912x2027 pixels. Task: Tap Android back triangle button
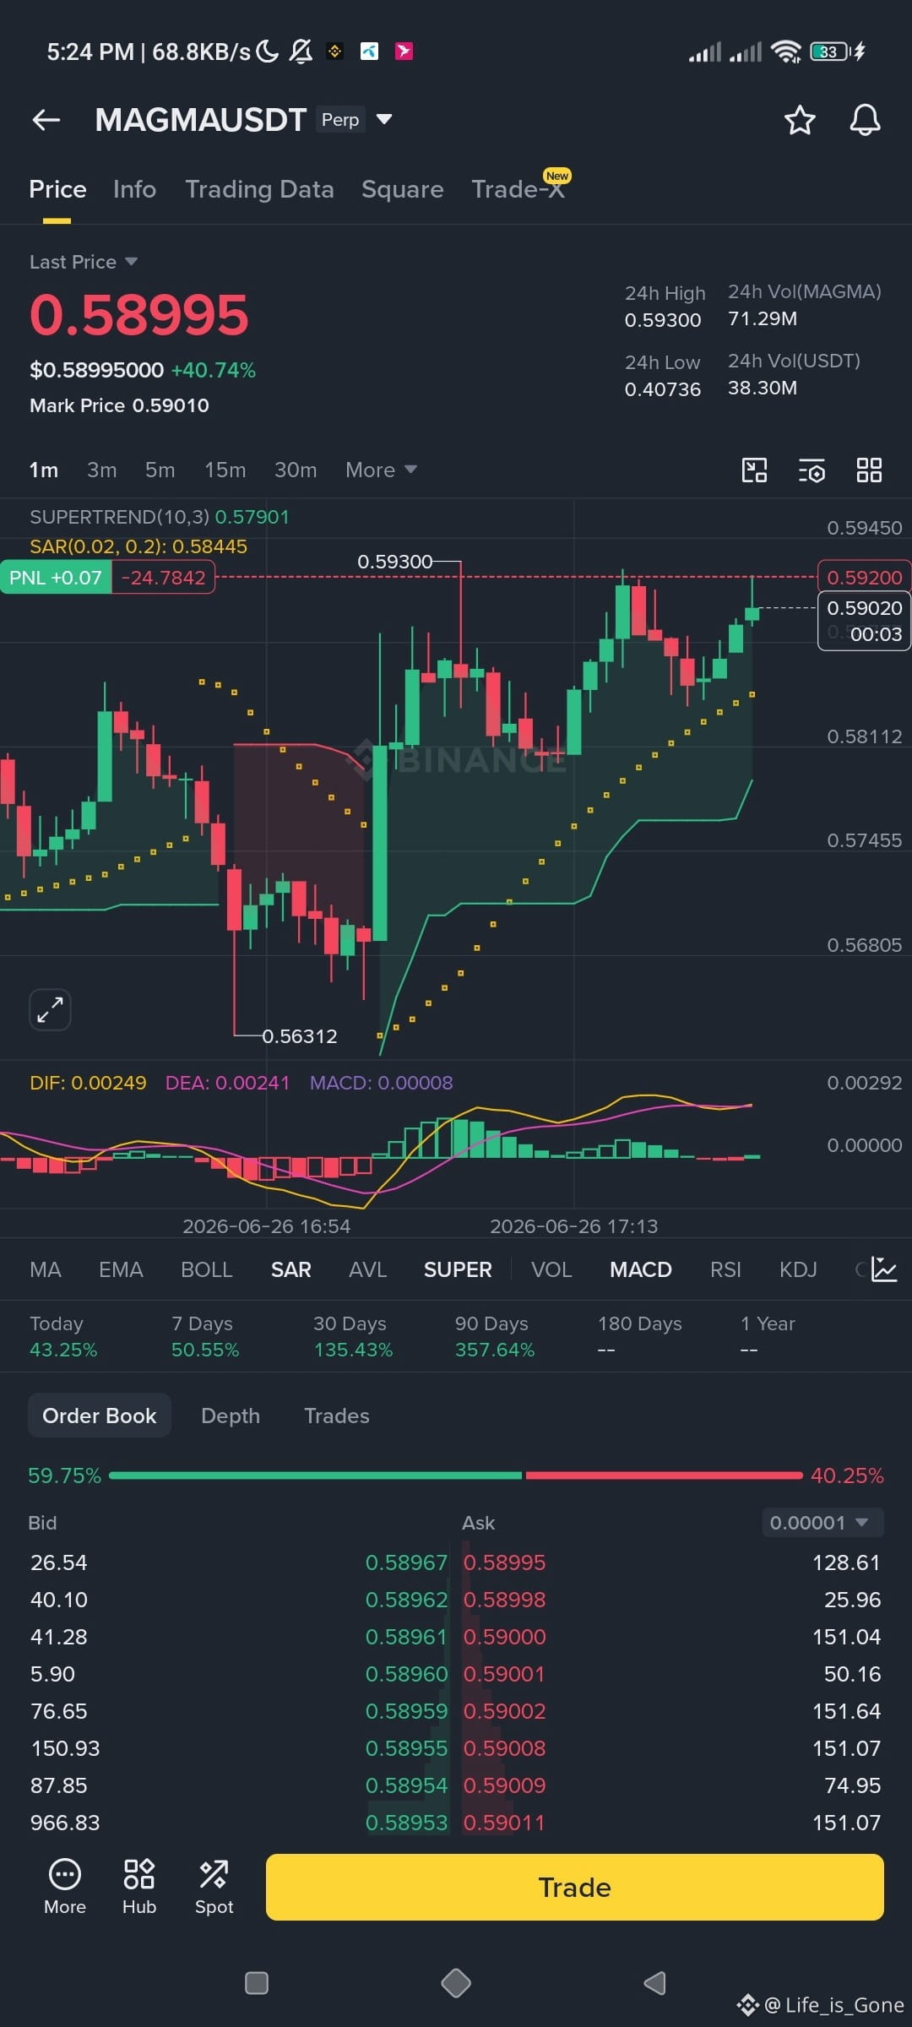[x=655, y=1983]
